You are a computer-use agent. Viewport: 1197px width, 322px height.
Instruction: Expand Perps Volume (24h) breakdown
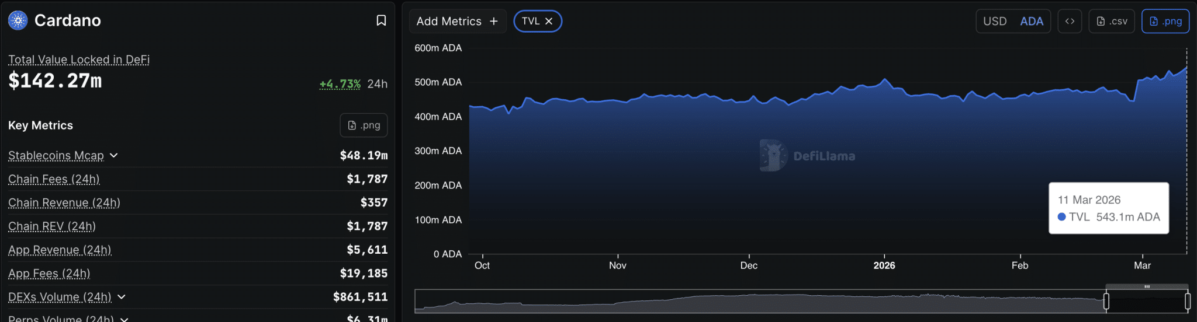pos(124,319)
